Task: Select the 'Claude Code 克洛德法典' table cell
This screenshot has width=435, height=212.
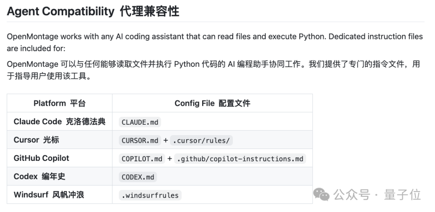Action: click(x=60, y=121)
